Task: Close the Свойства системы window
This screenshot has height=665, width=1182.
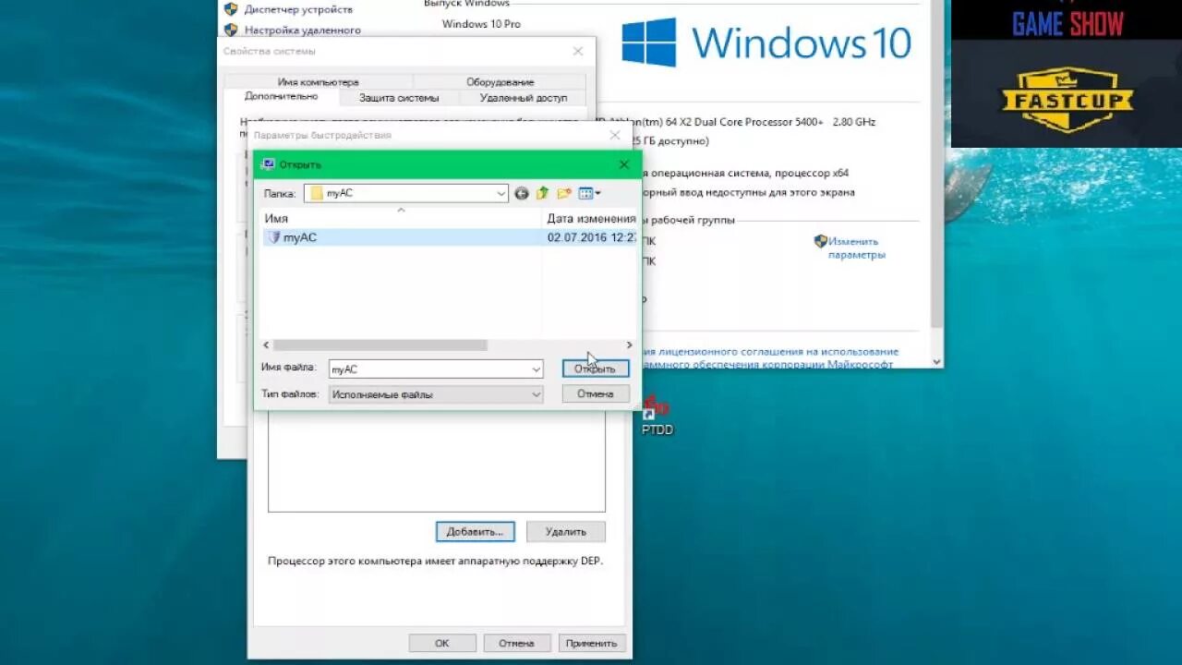Action: [x=578, y=52]
